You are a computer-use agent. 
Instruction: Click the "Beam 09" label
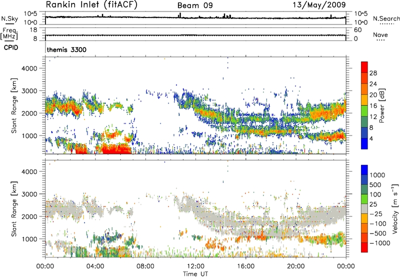pyautogui.click(x=195, y=5)
